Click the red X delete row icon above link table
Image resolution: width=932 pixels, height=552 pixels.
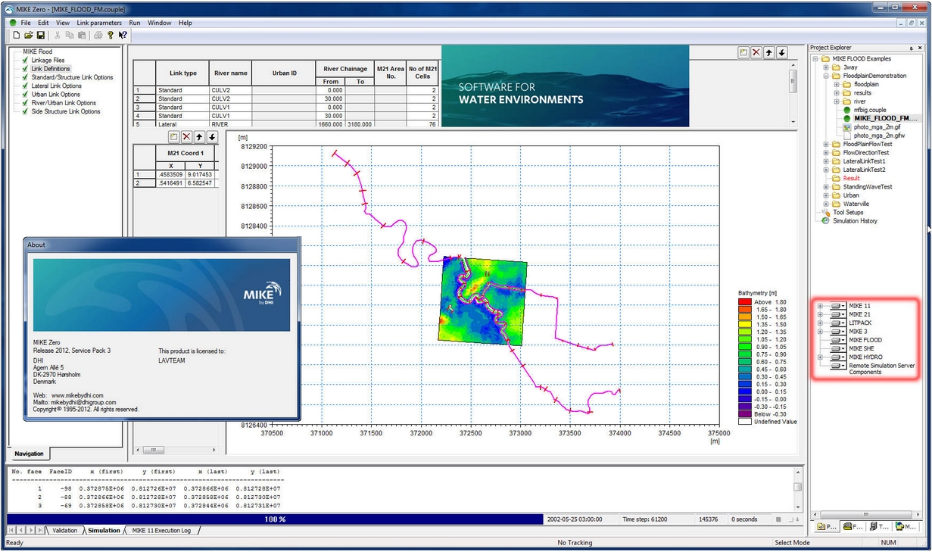coord(756,52)
